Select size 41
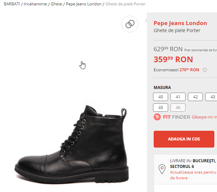 coord(178,97)
